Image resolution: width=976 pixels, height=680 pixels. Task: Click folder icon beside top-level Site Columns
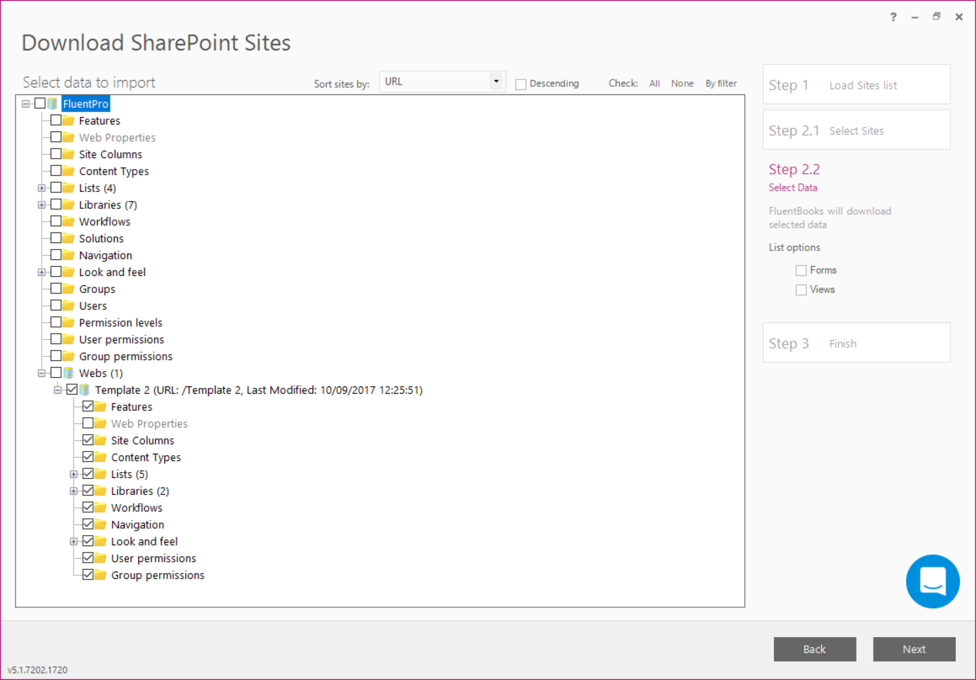pos(69,154)
